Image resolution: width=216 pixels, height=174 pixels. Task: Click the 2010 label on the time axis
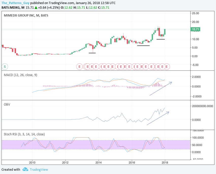click(x=32, y=163)
